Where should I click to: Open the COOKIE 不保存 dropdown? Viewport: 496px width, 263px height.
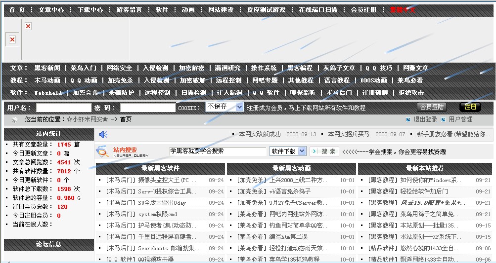[239, 107]
